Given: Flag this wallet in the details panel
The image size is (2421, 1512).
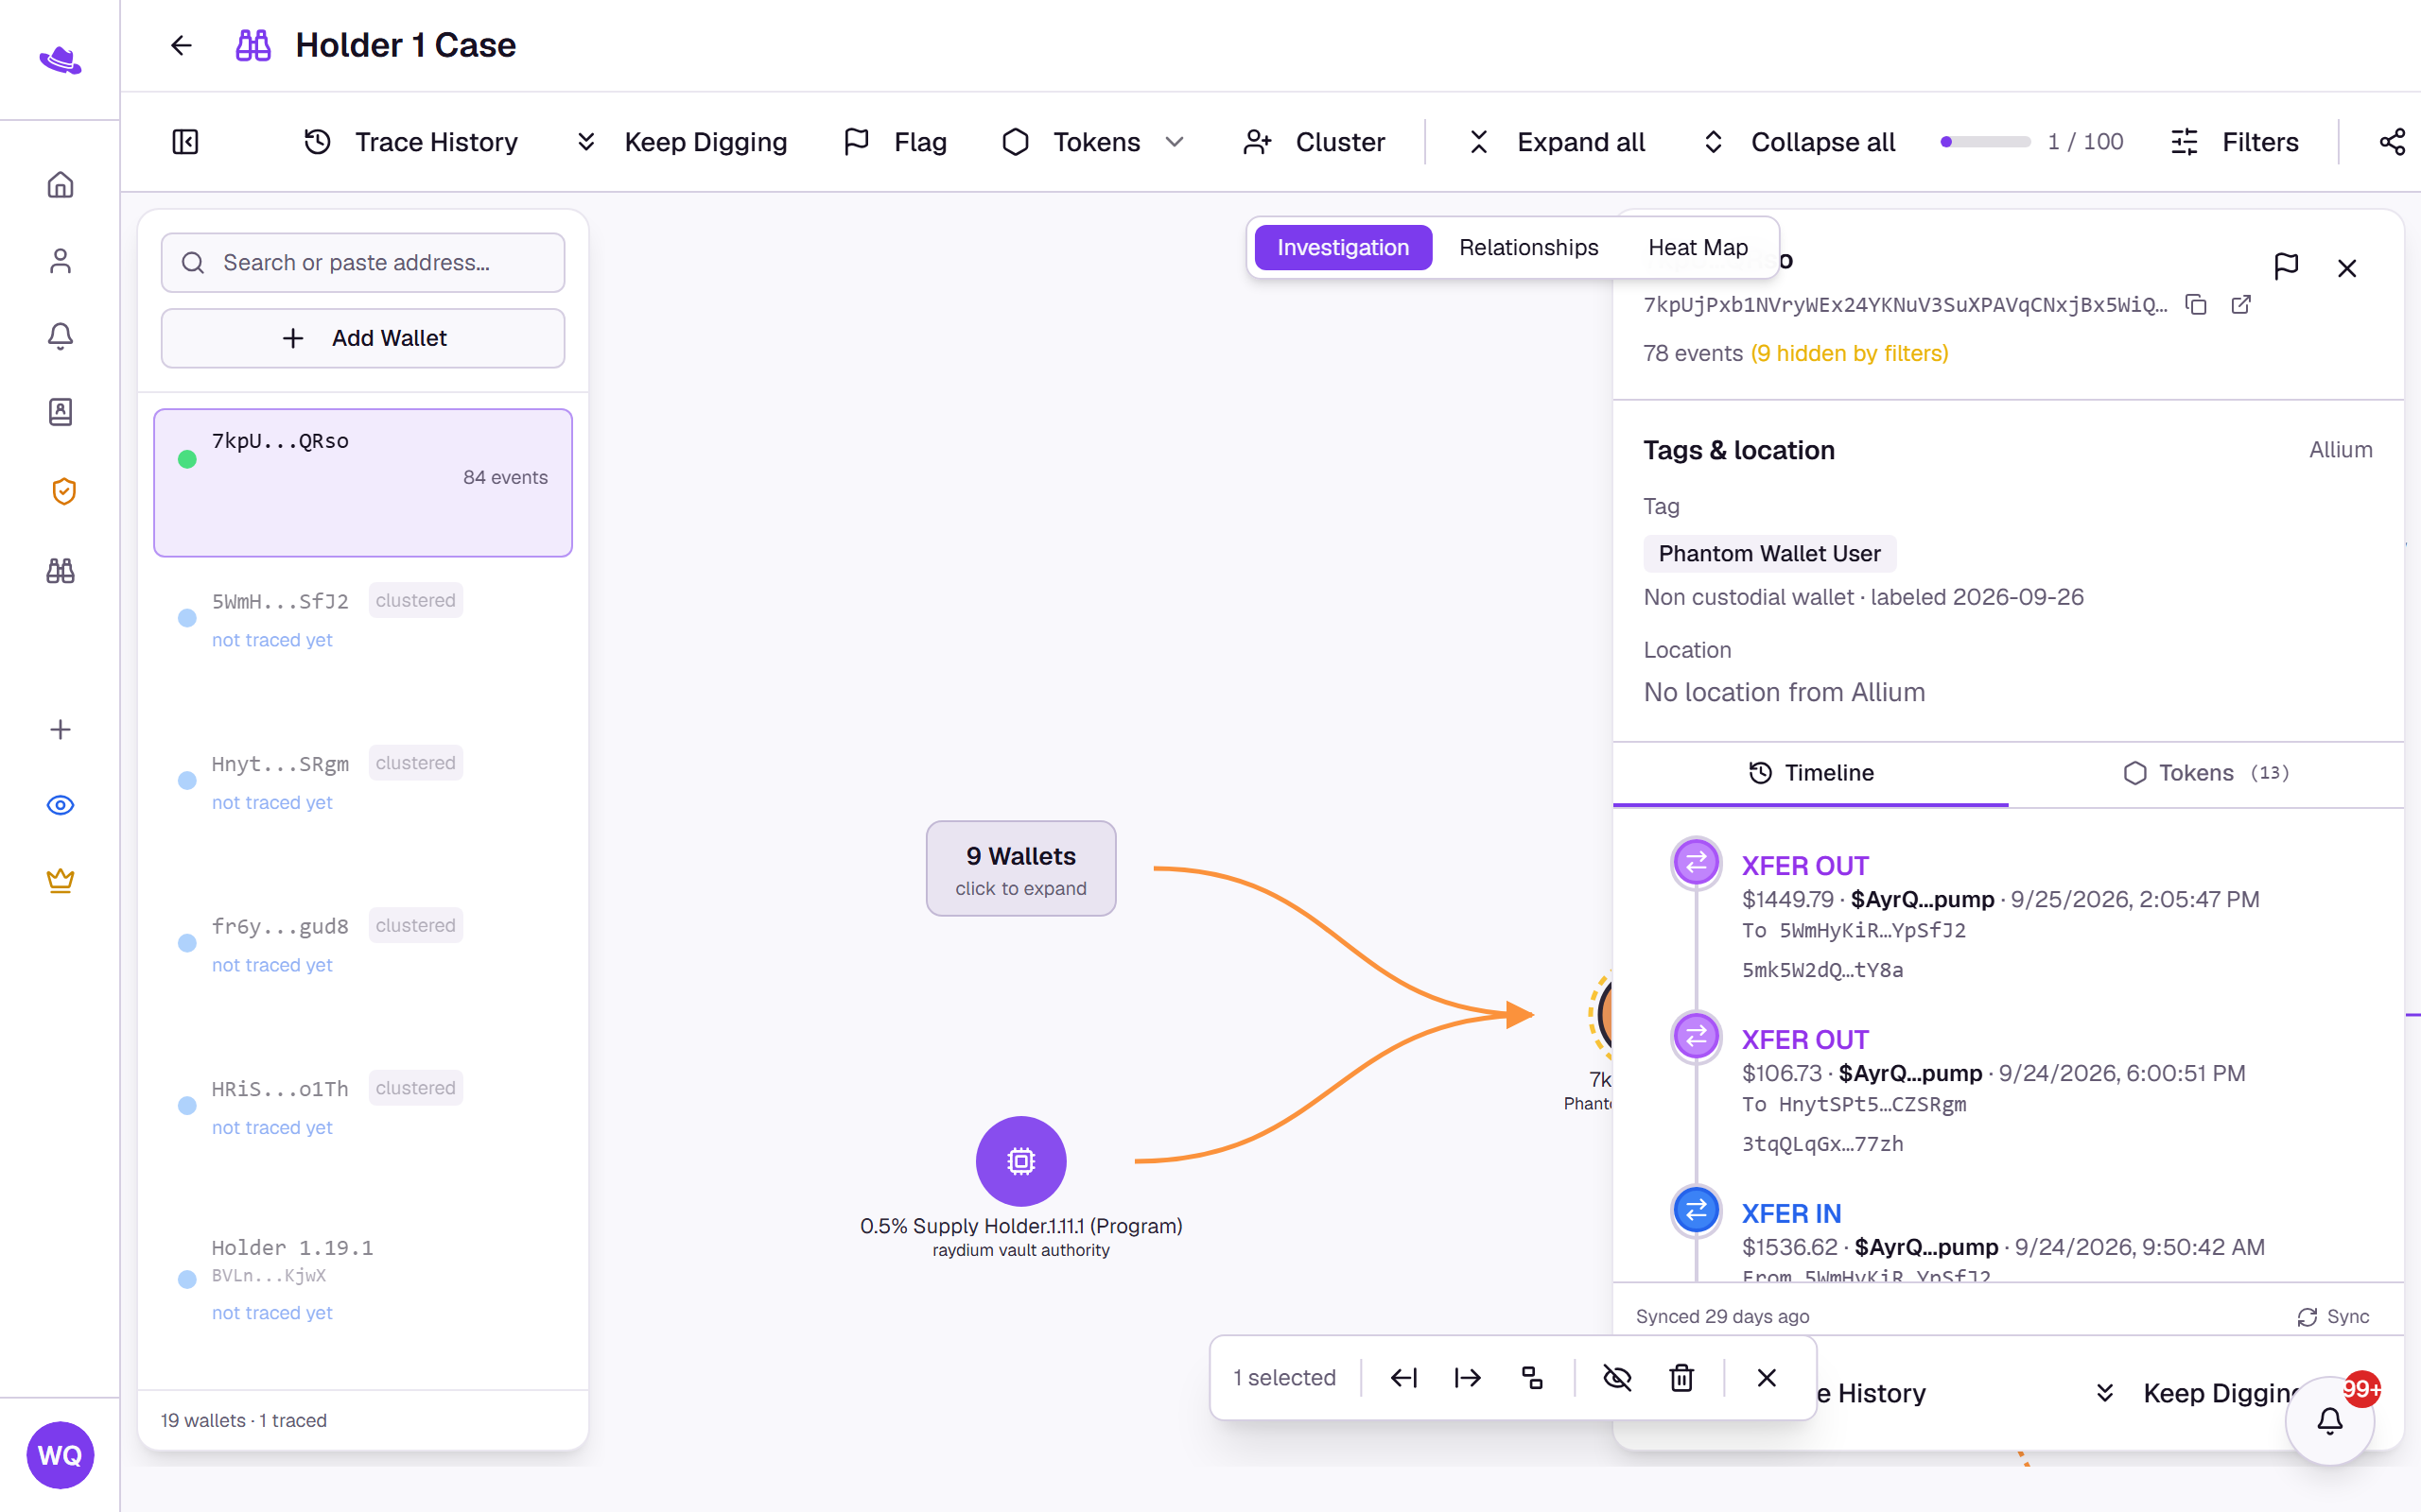Looking at the screenshot, I should coord(2286,267).
